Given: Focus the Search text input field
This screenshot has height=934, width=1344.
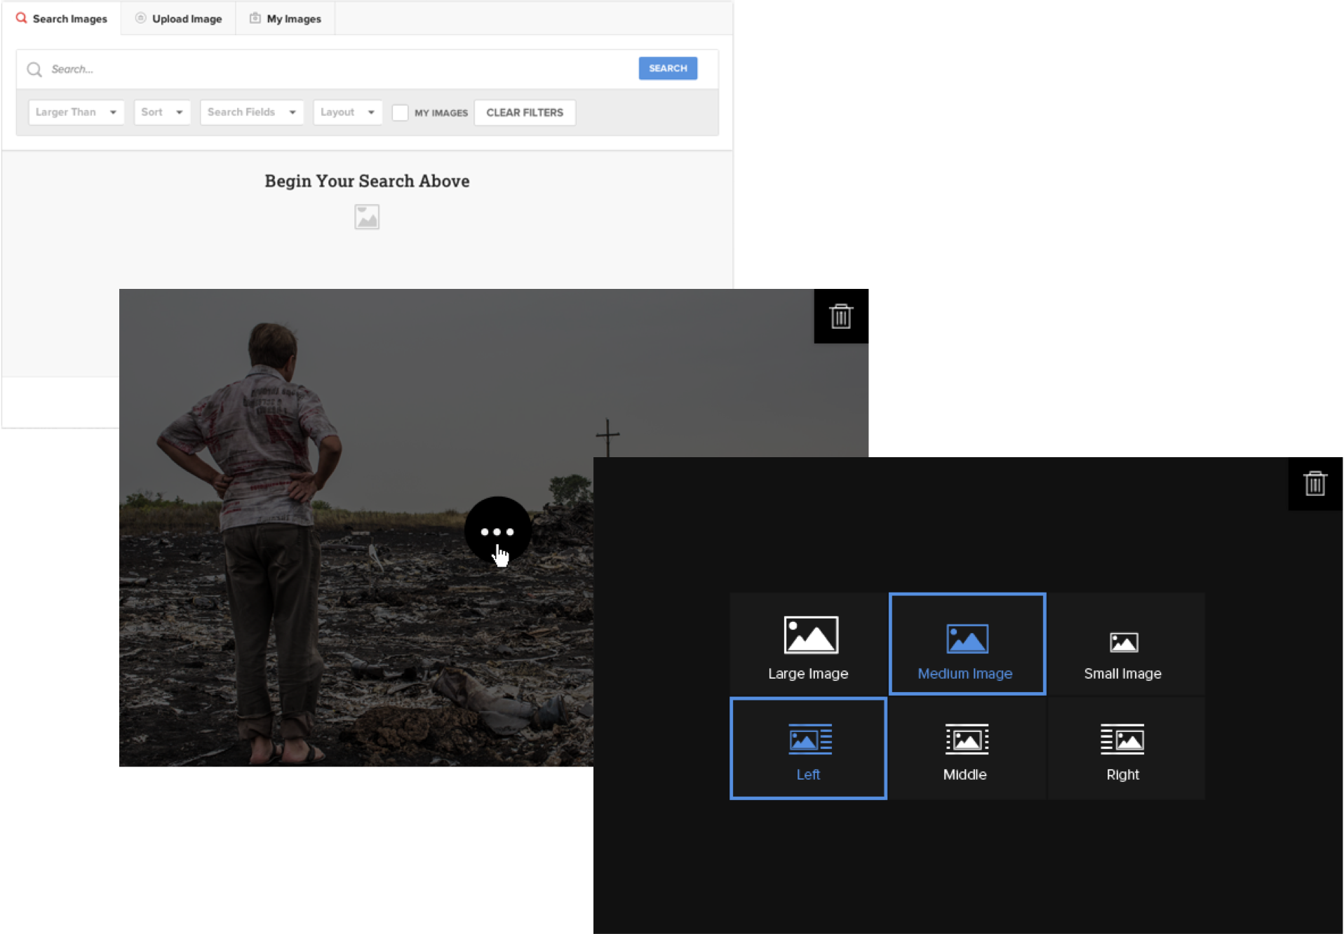Looking at the screenshot, I should pos(337,69).
